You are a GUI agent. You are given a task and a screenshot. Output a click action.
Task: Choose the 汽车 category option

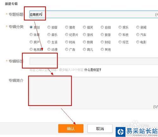click(x=138, y=34)
